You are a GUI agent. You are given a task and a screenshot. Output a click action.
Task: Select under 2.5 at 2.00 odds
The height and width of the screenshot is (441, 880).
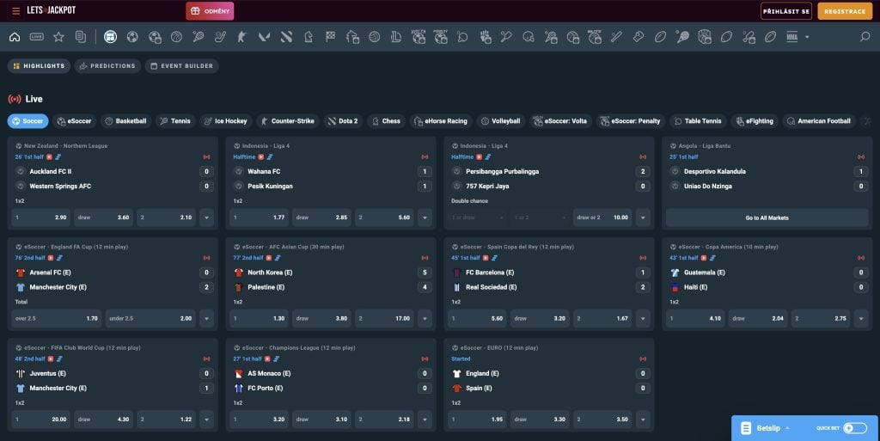click(x=150, y=318)
